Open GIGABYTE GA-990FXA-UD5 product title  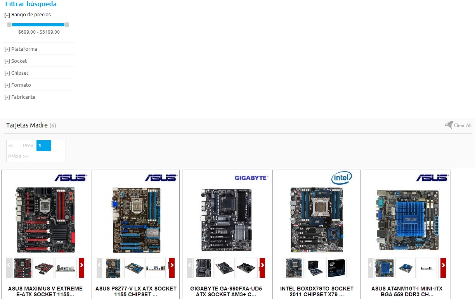(x=226, y=292)
